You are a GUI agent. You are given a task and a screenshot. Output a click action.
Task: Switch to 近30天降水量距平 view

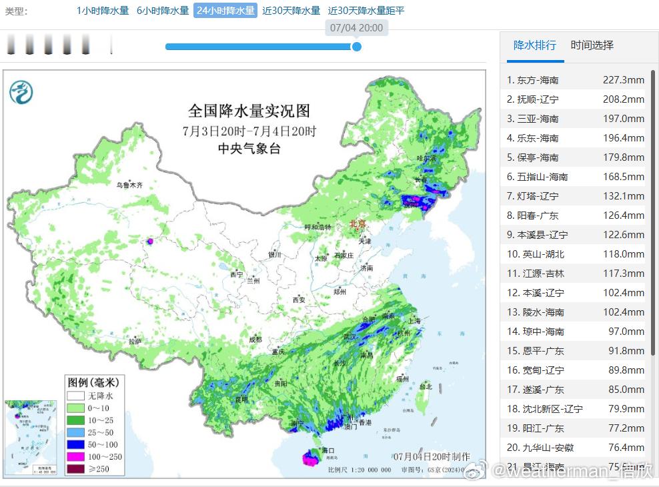(366, 11)
